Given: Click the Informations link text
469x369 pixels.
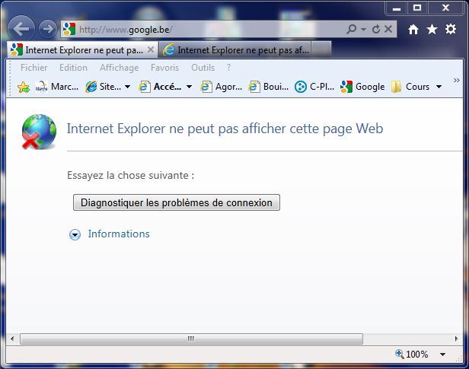Looking at the screenshot, I should 119,234.
